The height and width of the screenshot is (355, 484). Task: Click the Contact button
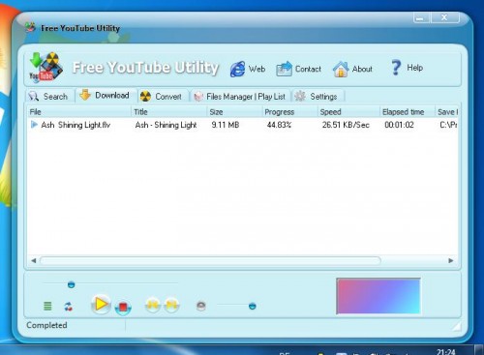299,69
